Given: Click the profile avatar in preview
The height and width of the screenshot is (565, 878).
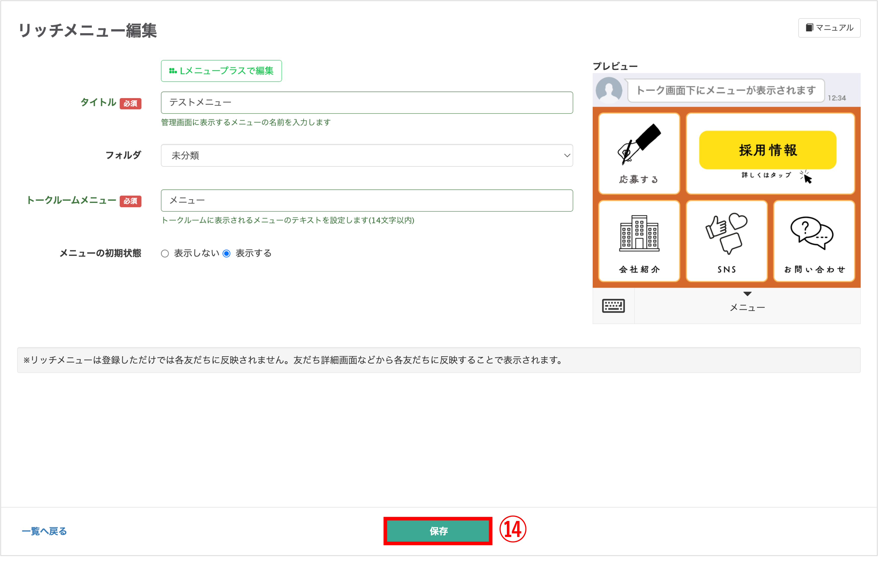Looking at the screenshot, I should 609,90.
